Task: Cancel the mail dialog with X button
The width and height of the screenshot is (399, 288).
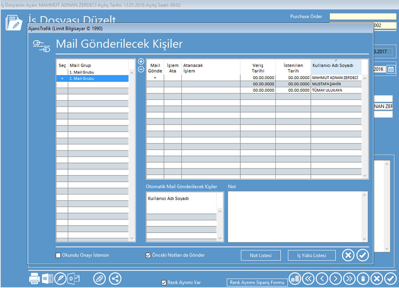Action: tap(348, 255)
